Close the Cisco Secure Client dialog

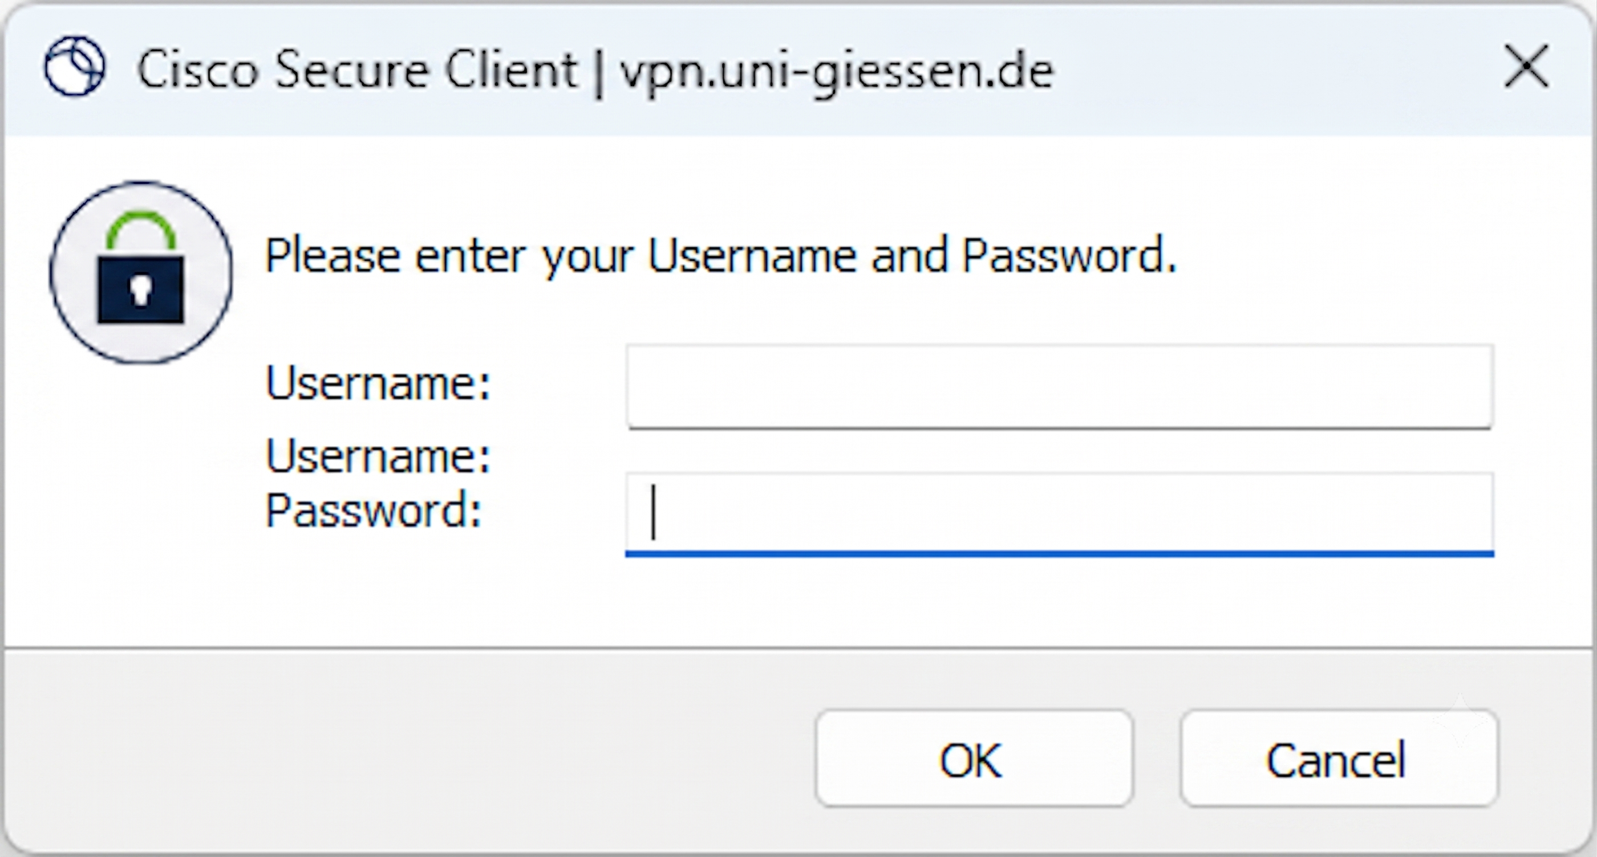coord(1526,66)
